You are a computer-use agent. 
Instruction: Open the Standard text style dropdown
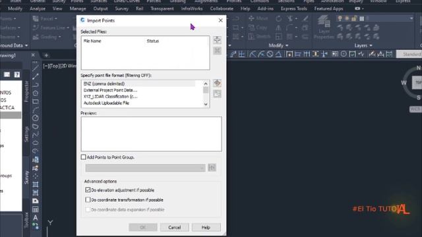coord(409,54)
